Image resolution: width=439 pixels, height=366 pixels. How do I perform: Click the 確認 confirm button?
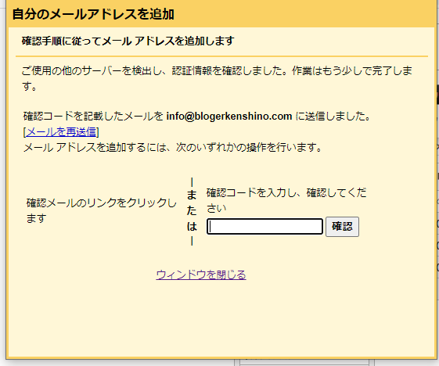click(x=342, y=226)
